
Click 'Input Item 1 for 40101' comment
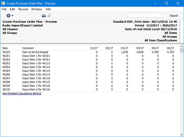36,56
